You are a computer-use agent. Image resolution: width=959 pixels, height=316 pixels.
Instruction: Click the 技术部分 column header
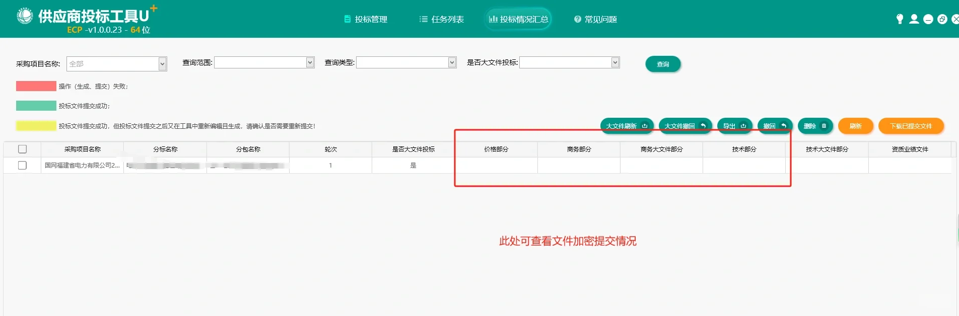point(744,149)
